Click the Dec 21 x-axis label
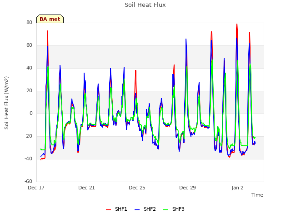The image size is (291, 218). point(86,188)
